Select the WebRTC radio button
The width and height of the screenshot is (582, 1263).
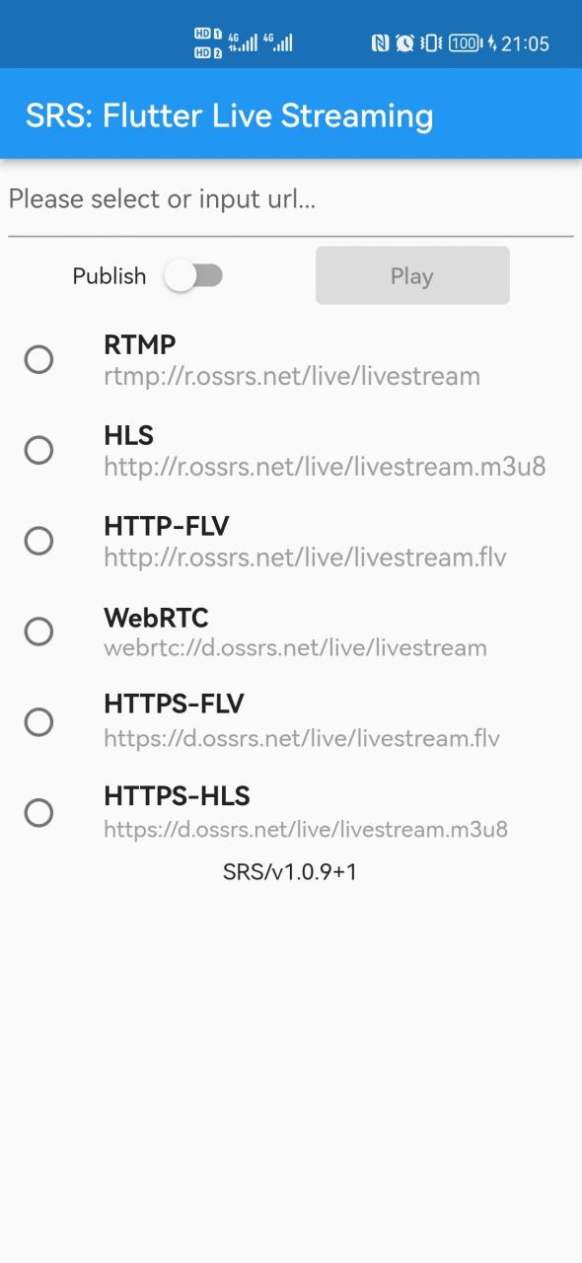pos(38,631)
